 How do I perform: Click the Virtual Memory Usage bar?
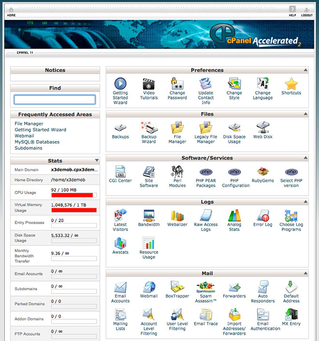pyautogui.click(x=74, y=210)
